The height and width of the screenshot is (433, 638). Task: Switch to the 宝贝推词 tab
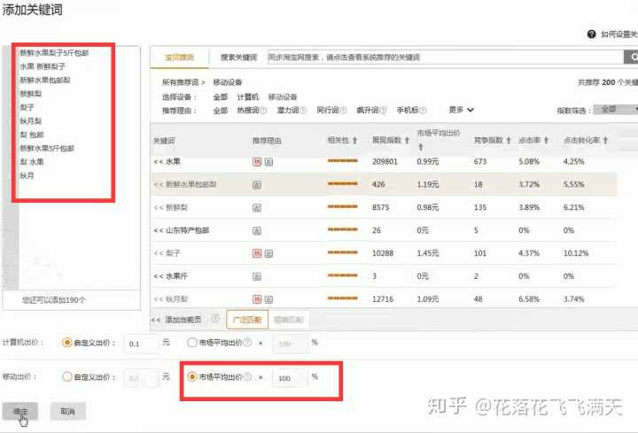click(x=179, y=58)
